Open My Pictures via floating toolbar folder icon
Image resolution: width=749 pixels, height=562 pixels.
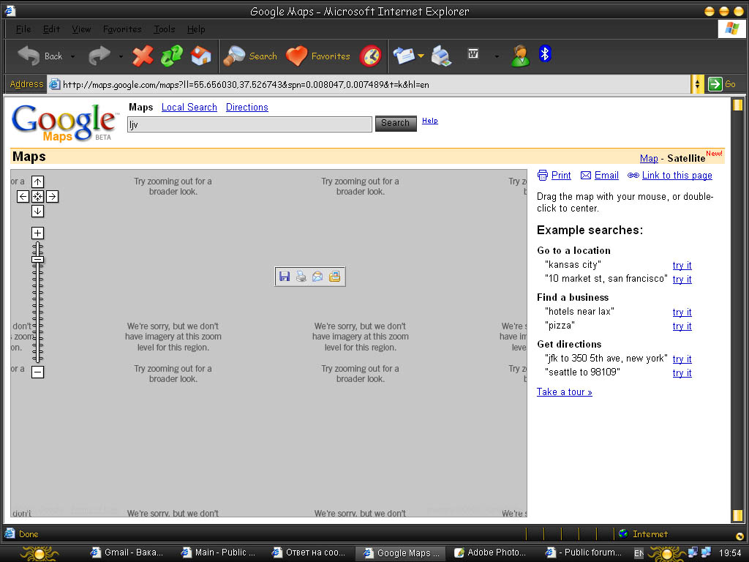(x=335, y=276)
